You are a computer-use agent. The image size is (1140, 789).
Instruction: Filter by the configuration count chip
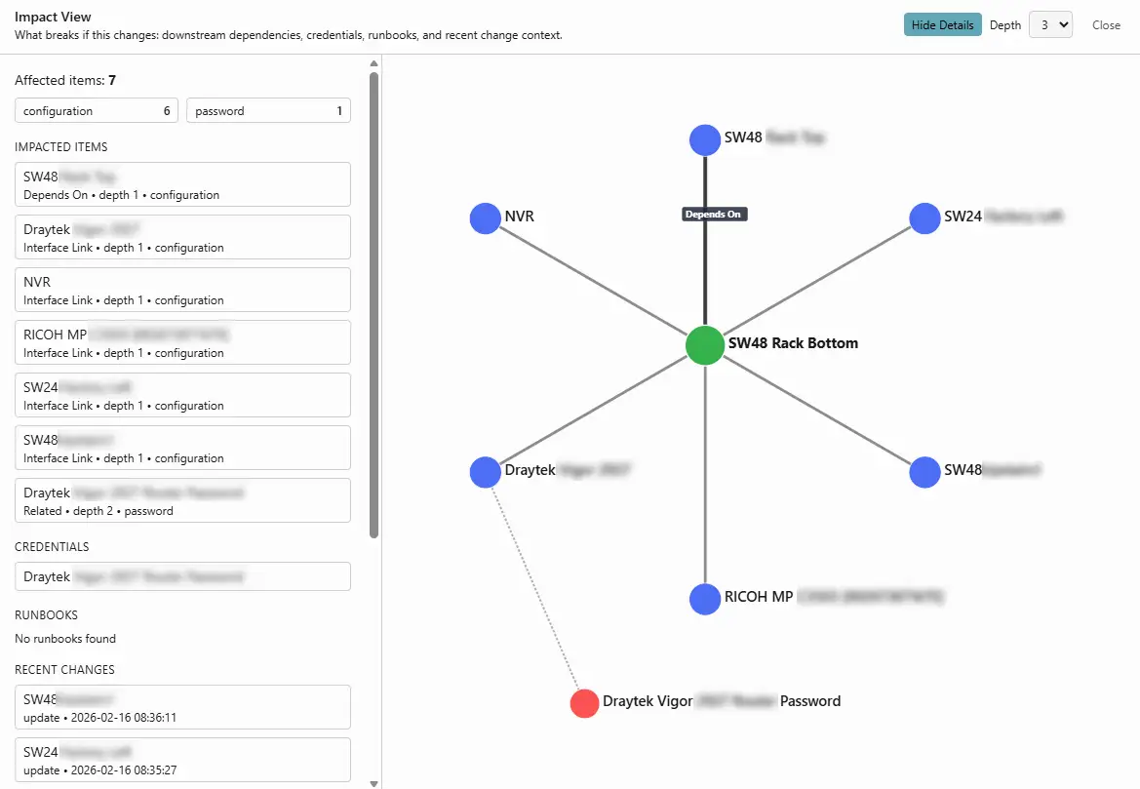[97, 111]
